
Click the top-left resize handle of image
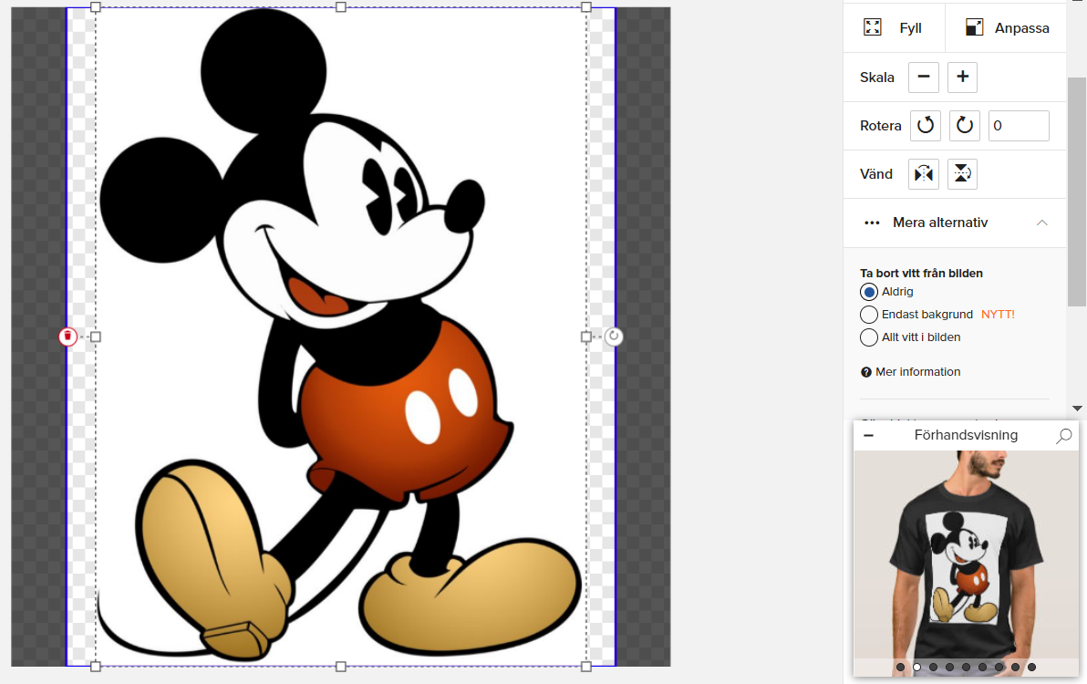pyautogui.click(x=96, y=7)
